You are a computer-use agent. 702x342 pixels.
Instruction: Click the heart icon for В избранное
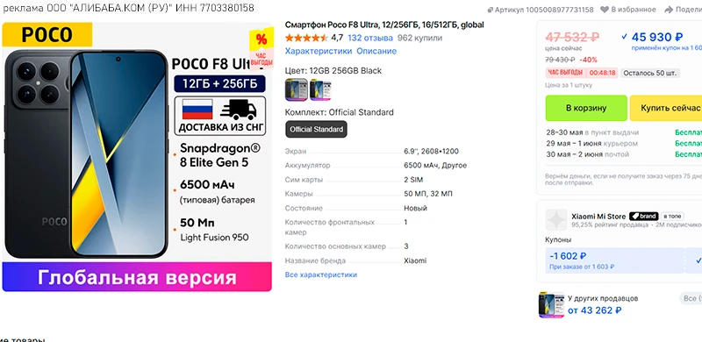605,10
